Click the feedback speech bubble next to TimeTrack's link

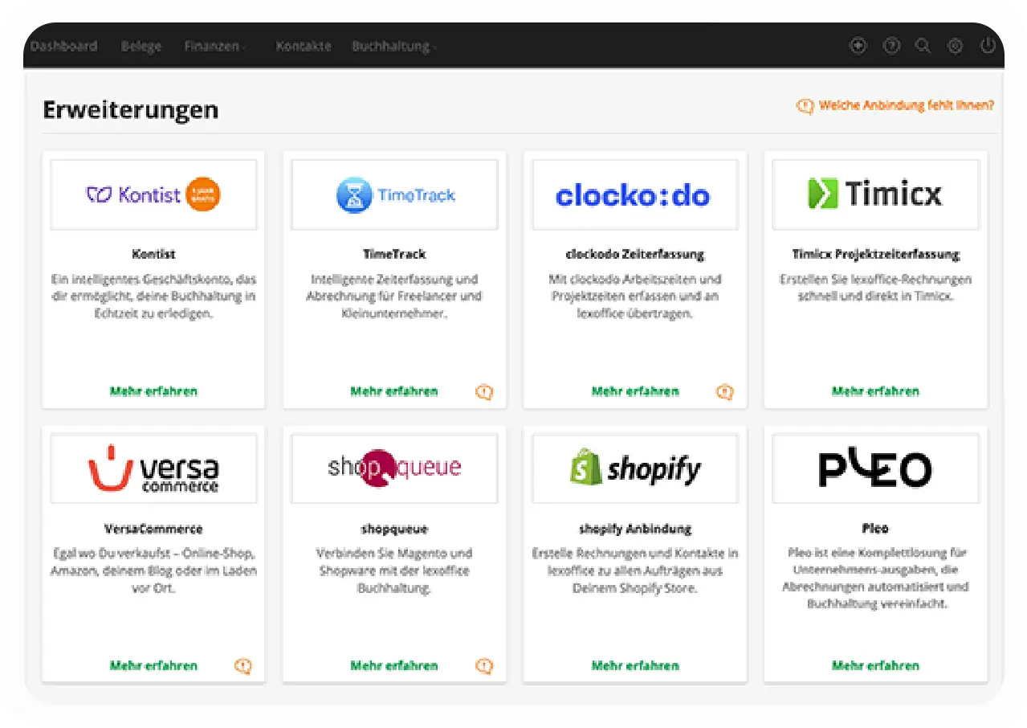pyautogui.click(x=484, y=392)
